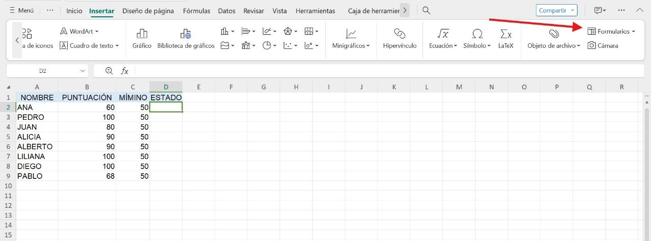The width and height of the screenshot is (651, 241).
Task: Attach an Objeto de archivo
Action: 554,39
